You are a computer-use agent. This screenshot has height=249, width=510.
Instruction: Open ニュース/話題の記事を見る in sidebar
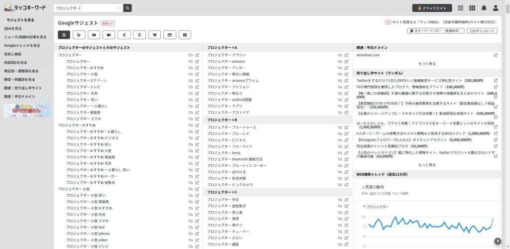25,37
